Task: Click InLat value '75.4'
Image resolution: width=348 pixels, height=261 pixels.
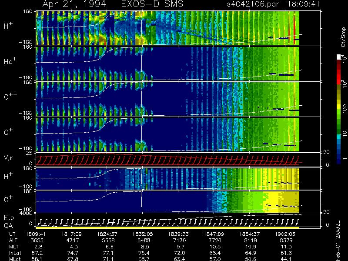Action: tap(144, 253)
